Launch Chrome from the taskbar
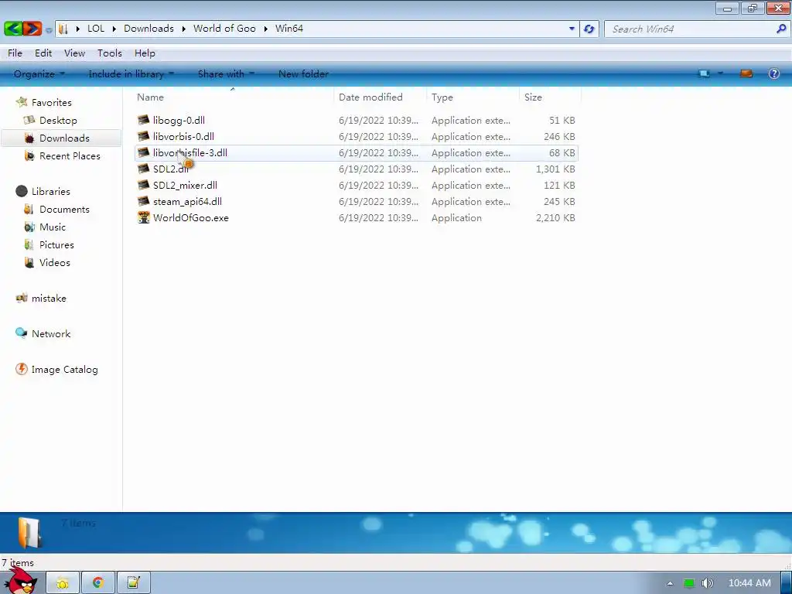The width and height of the screenshot is (792, 594). 98,583
